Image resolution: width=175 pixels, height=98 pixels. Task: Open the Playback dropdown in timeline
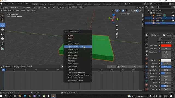coord(9,67)
